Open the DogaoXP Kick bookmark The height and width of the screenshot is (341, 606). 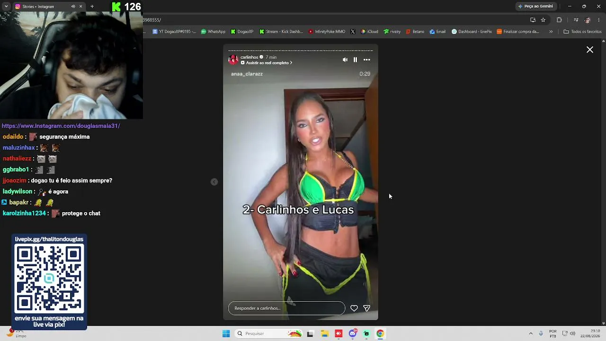tap(242, 32)
